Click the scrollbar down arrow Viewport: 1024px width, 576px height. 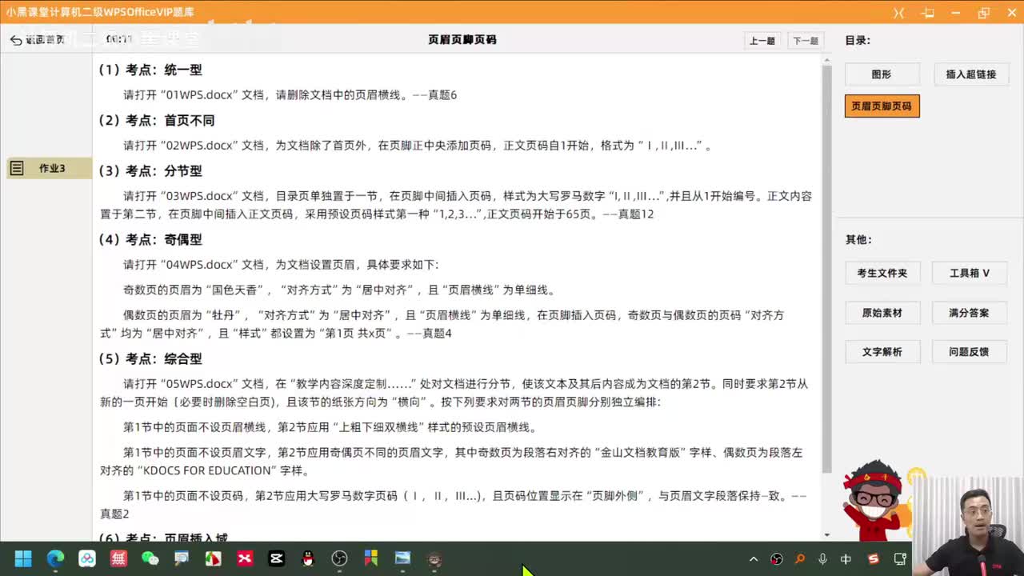pos(826,534)
